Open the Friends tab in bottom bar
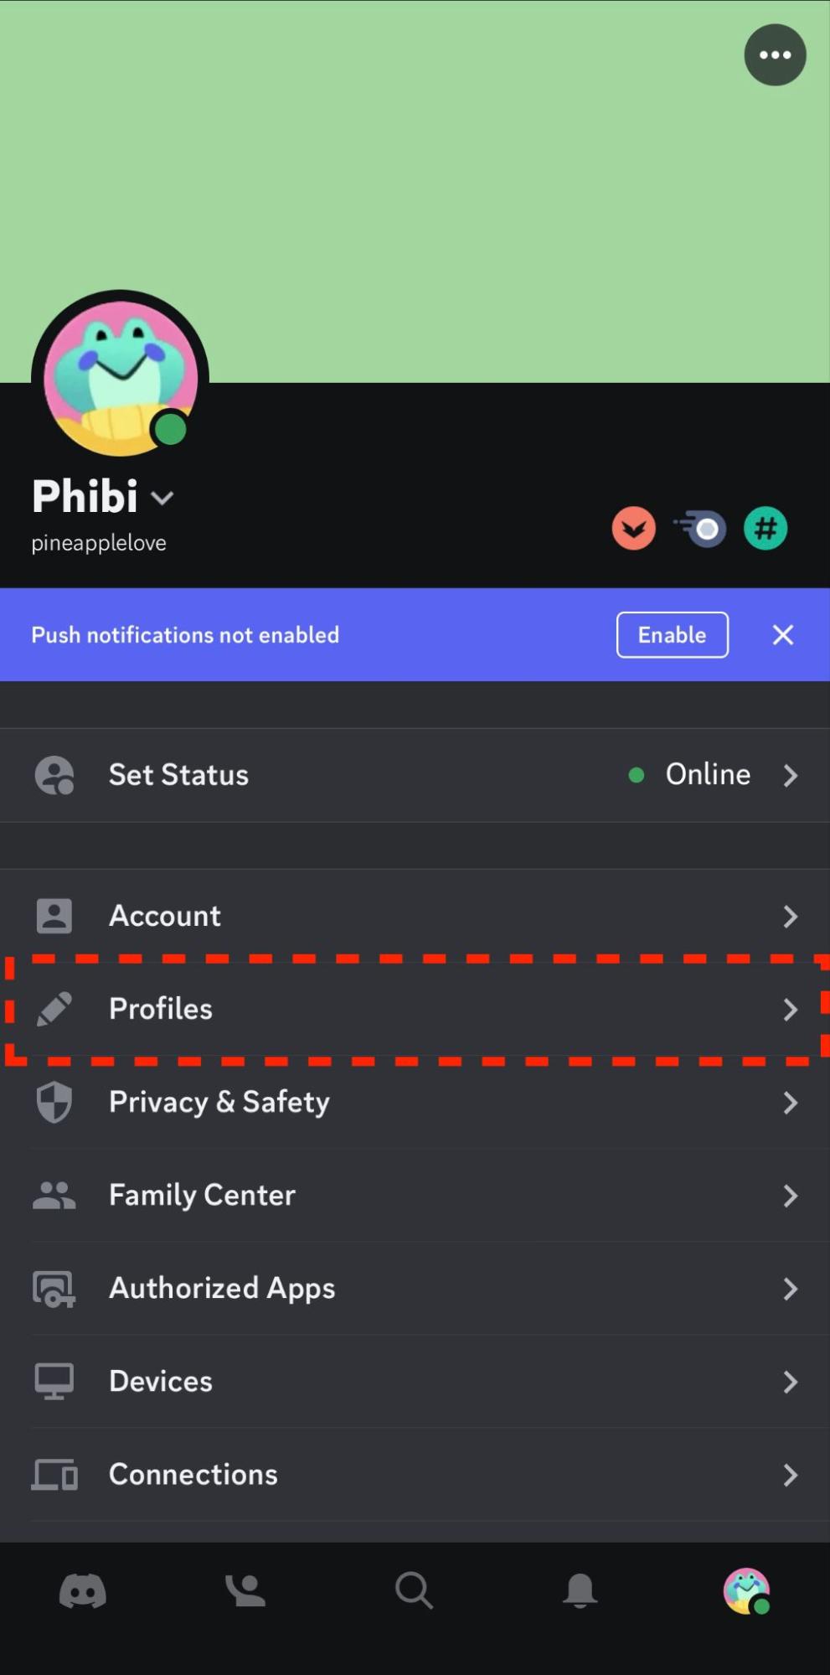This screenshot has height=1675, width=830. pos(245,1590)
